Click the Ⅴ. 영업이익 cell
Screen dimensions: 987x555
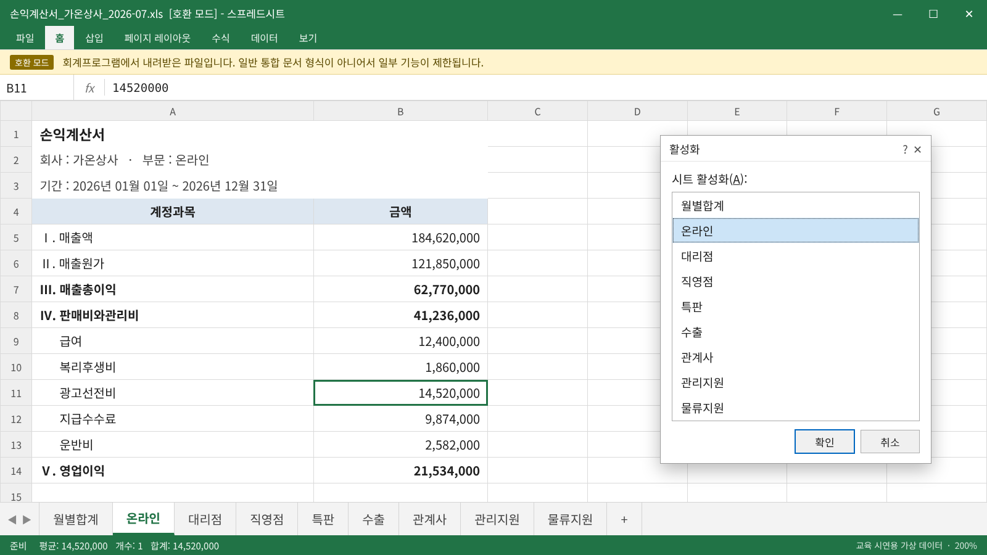pyautogui.click(x=173, y=471)
